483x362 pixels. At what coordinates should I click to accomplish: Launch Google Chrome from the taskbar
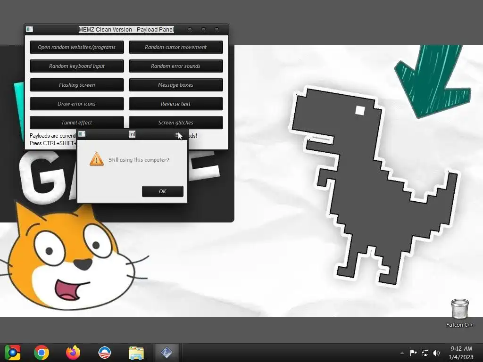[42, 353]
